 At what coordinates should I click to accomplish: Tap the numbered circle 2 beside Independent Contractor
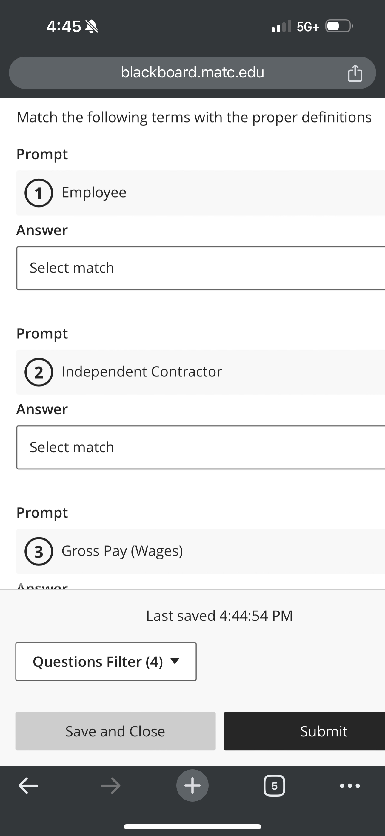click(x=38, y=372)
